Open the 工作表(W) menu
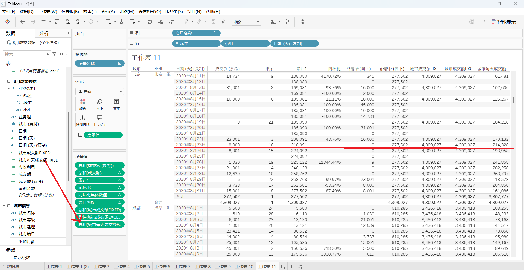This screenshot has height=270, width=524. 48,11
